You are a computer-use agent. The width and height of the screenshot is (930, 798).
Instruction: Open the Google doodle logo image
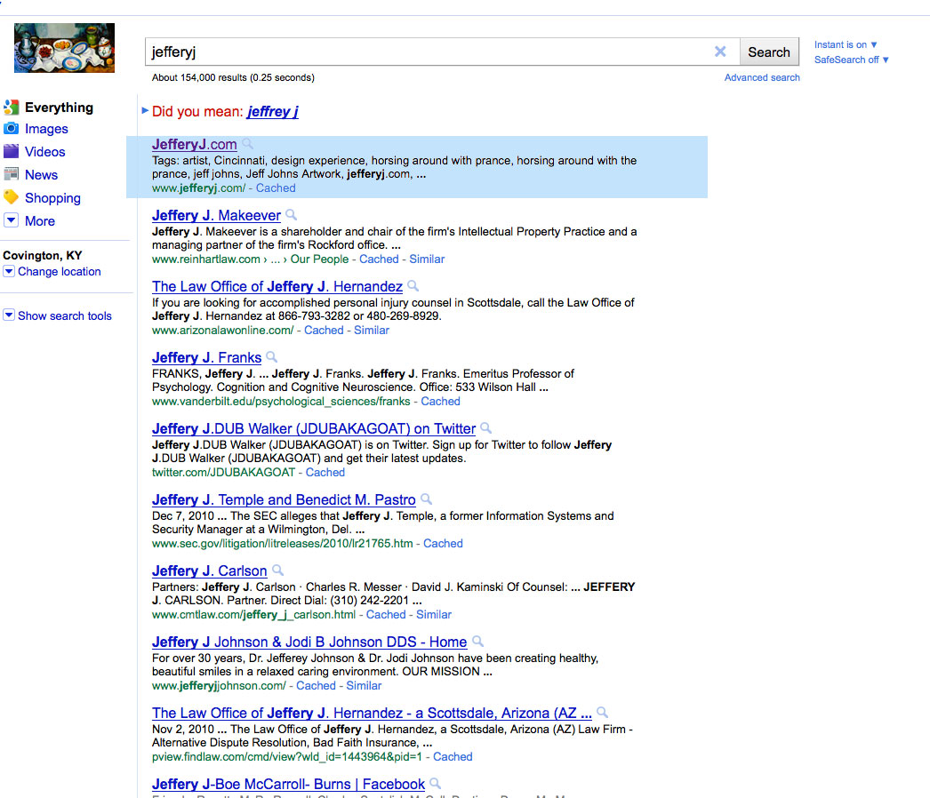pos(64,48)
